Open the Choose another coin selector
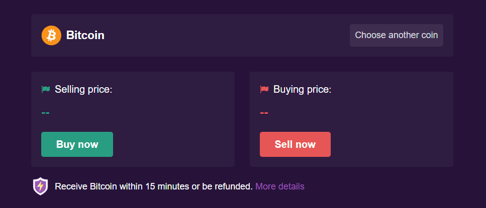 [x=397, y=35]
